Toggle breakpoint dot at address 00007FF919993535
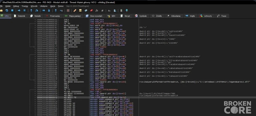This screenshot has height=116, width=256. (x=35, y=23)
